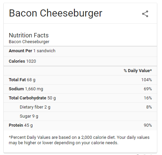Viewport: 162px width, 155px height.
Task: Click Total Carbohydrate 50 g label
Action: 32,98
